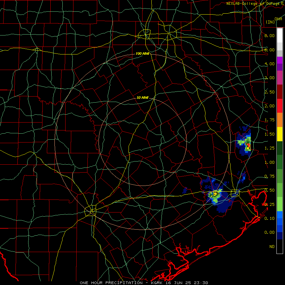Viewport: 285px width, 285px height.
Task: Click the 2.50 legend value
Action: pos(269,92)
